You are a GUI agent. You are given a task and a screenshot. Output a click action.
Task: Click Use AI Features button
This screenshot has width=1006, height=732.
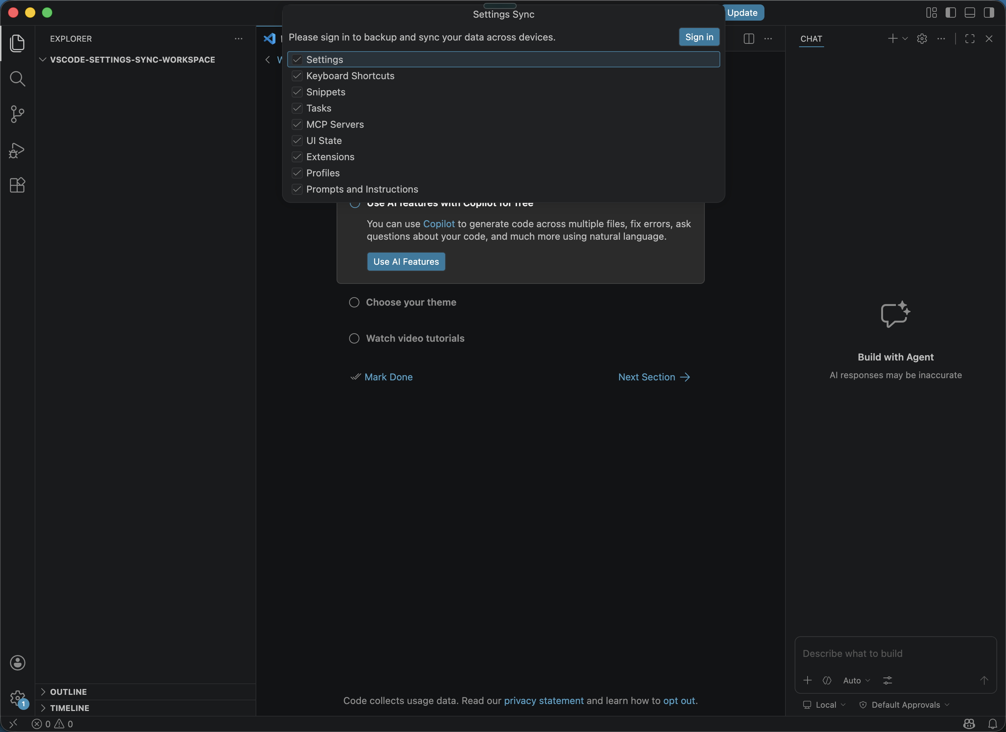(x=406, y=262)
